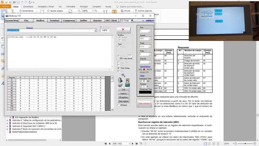Click the Omron logo in Multiway header
Image resolution: width=259 pixels, height=146 pixels.
[x=149, y=21]
